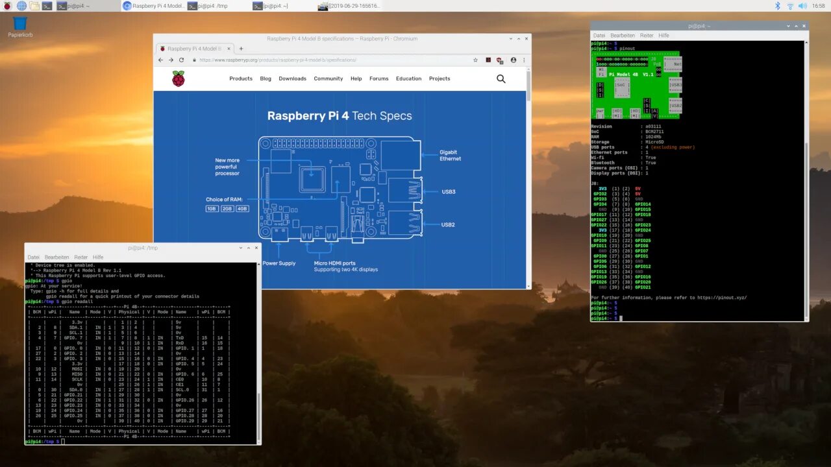Reload the Chromium page
This screenshot has width=831, height=467.
tap(181, 60)
